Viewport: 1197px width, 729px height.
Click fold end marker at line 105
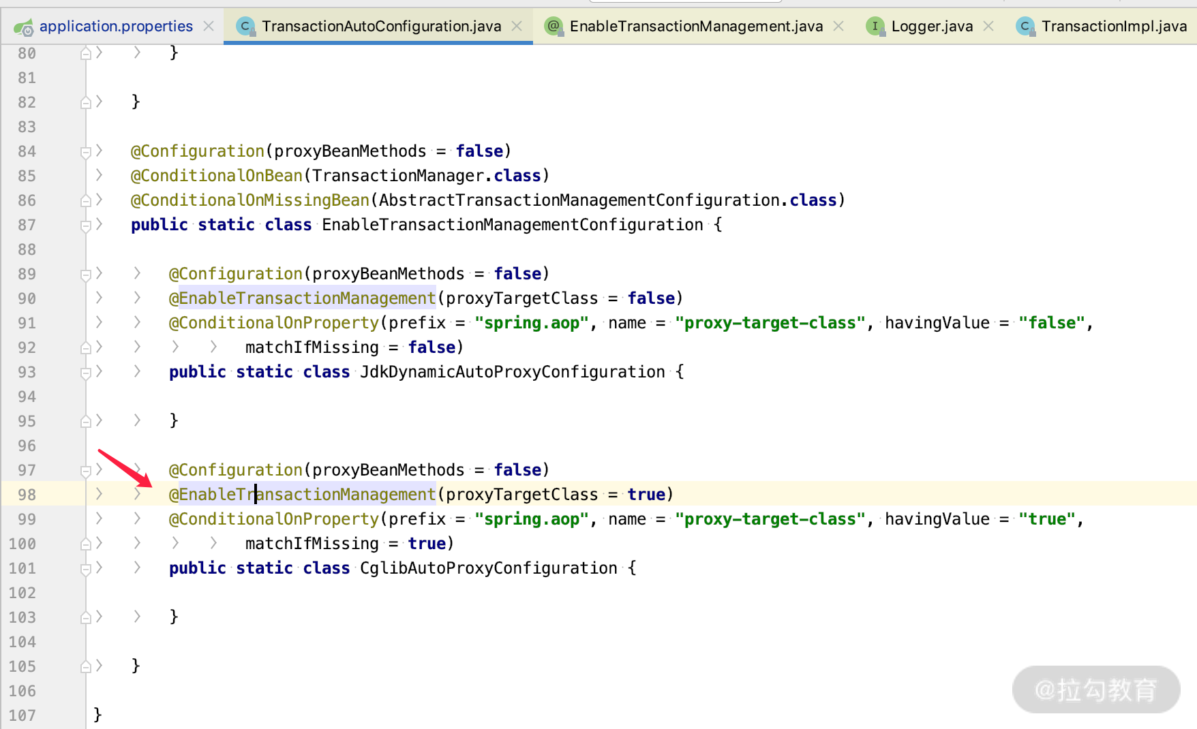(x=86, y=666)
